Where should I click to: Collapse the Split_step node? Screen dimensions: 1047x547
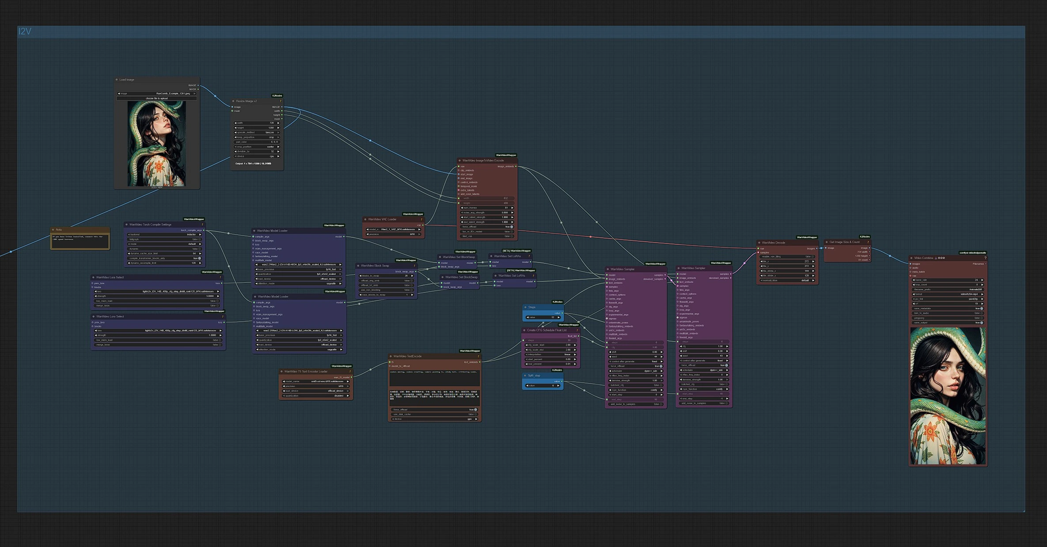[525, 376]
